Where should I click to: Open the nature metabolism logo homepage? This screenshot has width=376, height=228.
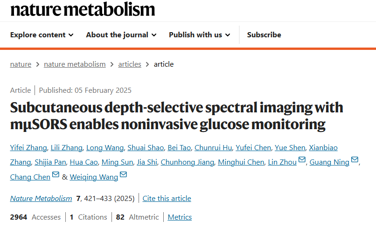coord(83,9)
